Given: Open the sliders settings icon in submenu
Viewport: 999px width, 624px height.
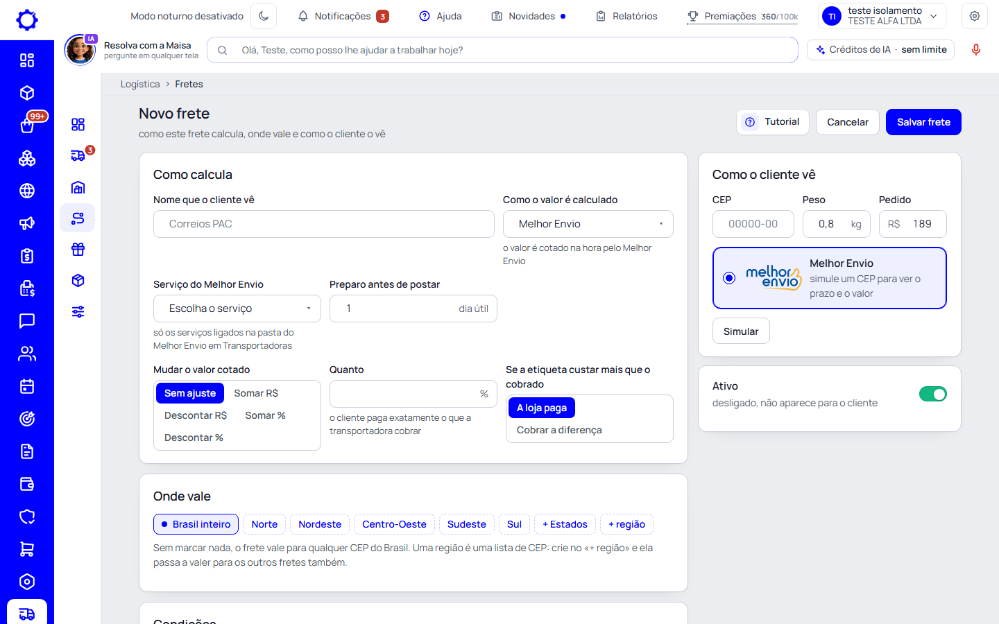Looking at the screenshot, I should [78, 312].
